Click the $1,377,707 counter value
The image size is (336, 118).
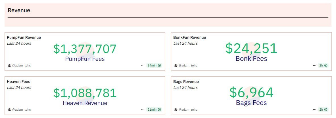click(85, 49)
